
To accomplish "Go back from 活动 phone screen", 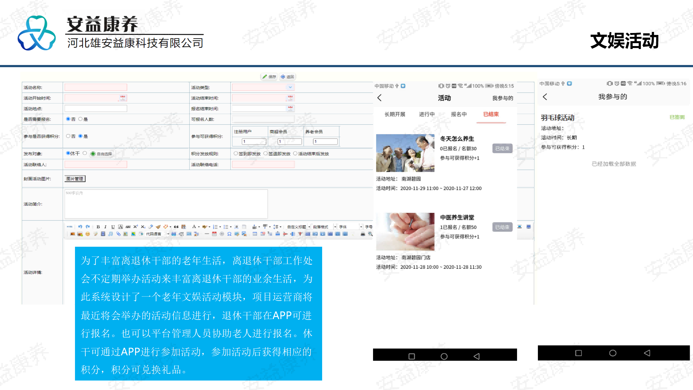I will pyautogui.click(x=380, y=98).
